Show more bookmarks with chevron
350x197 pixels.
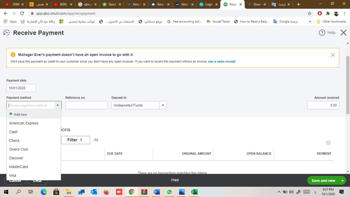pos(310,22)
